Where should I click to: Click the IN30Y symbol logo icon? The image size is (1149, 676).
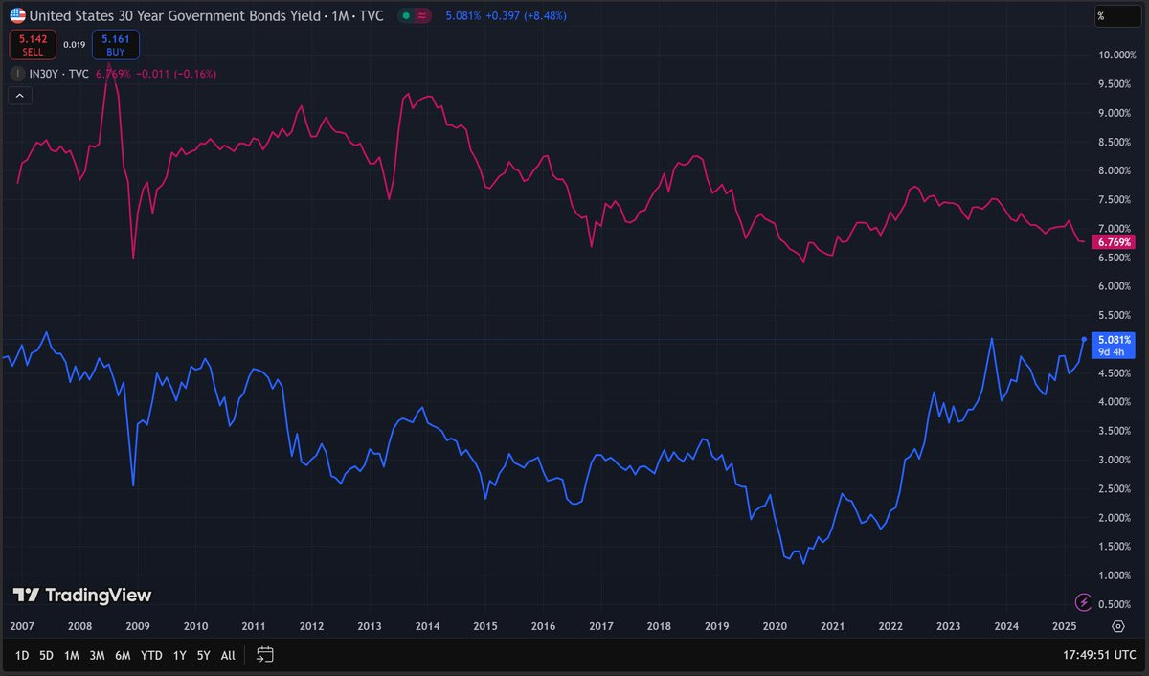pyautogui.click(x=17, y=74)
